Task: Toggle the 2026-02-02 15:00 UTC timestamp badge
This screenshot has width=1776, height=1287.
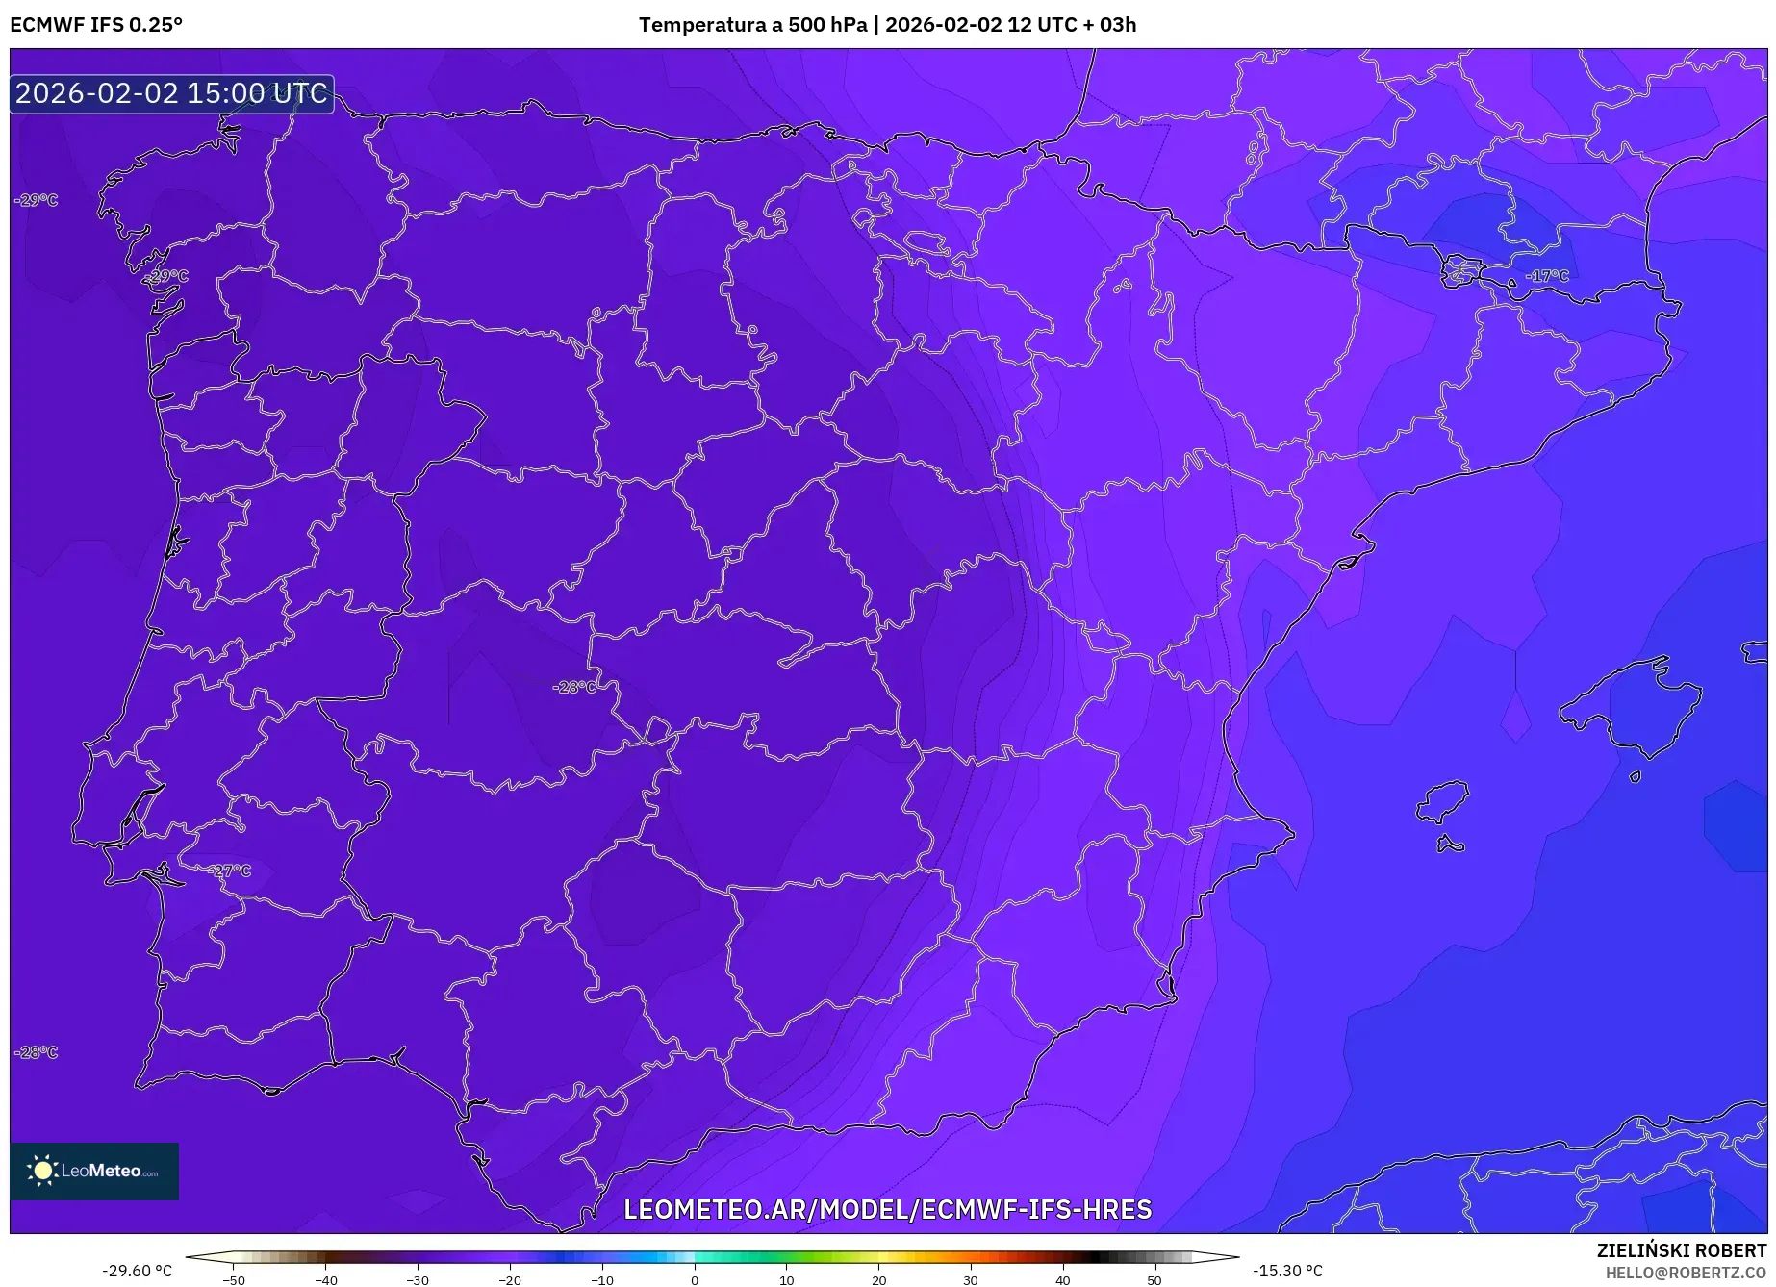Action: (171, 94)
